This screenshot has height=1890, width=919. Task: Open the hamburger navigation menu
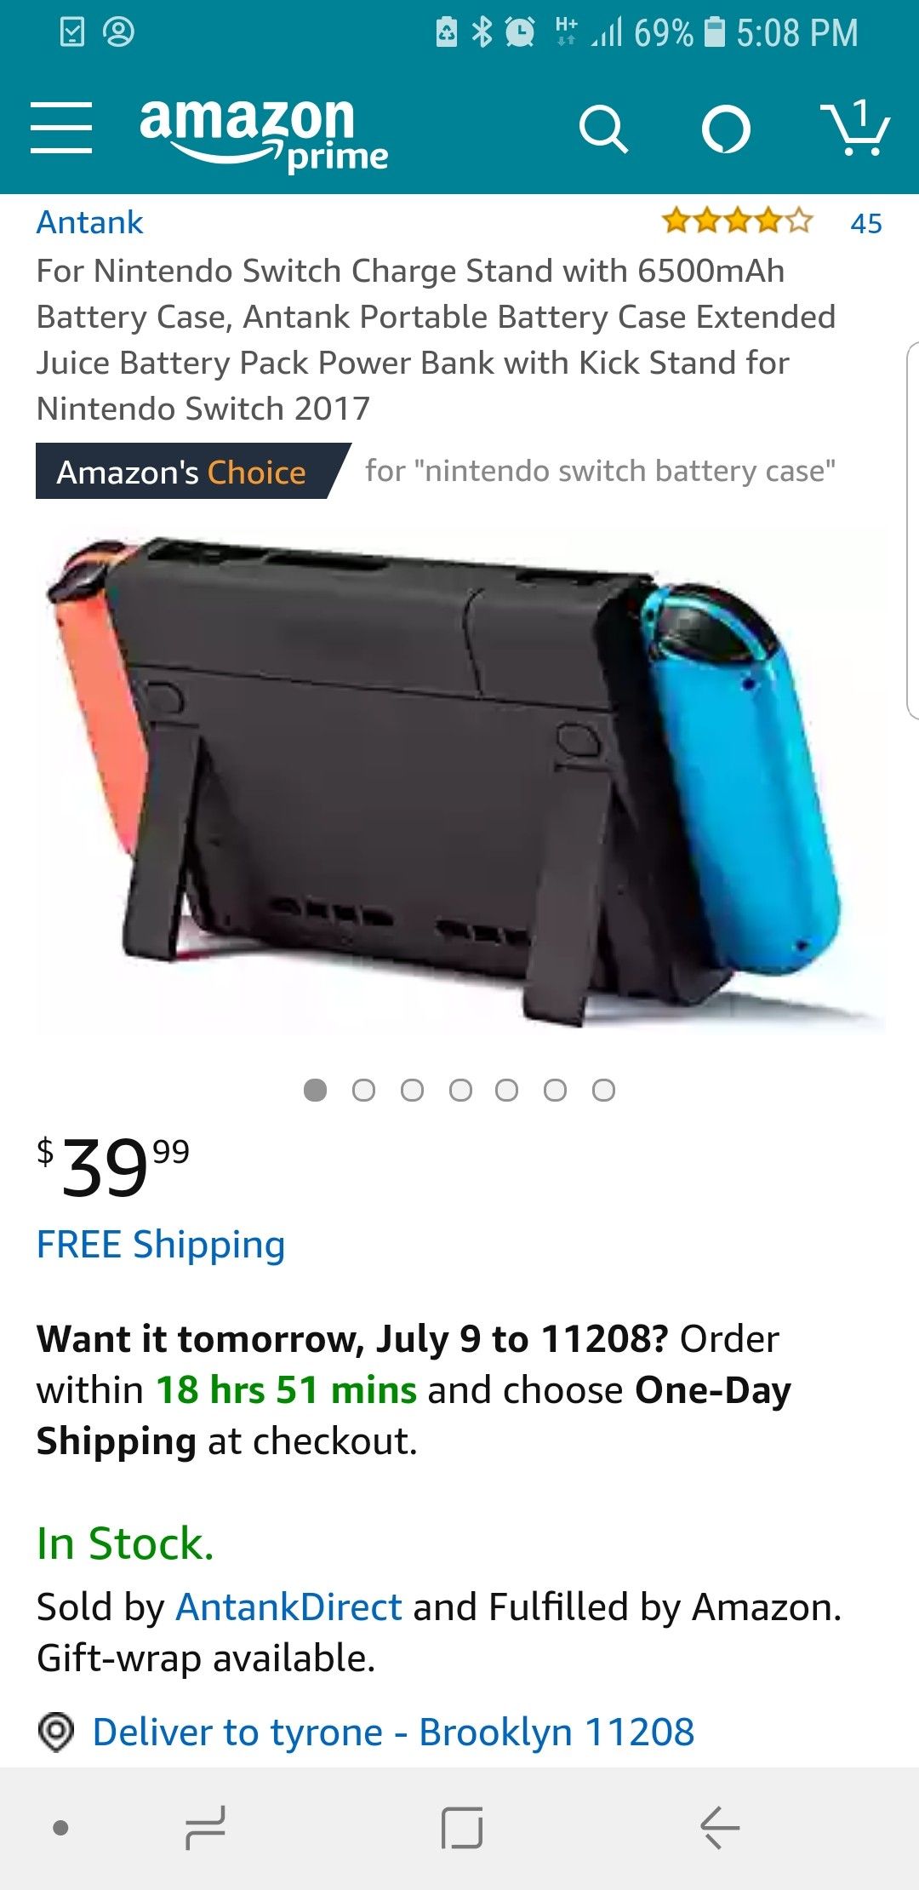tap(61, 128)
